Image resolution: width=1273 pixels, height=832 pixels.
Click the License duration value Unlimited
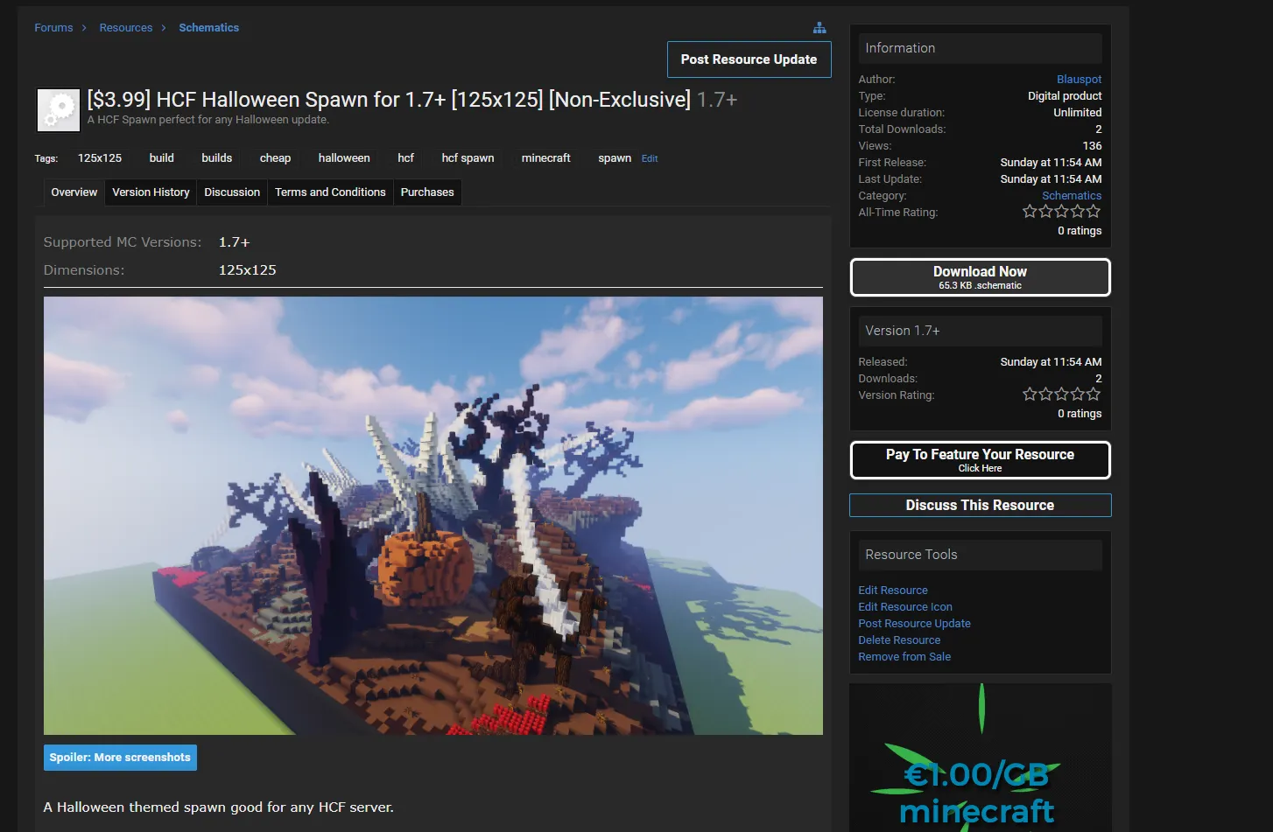1078,113
